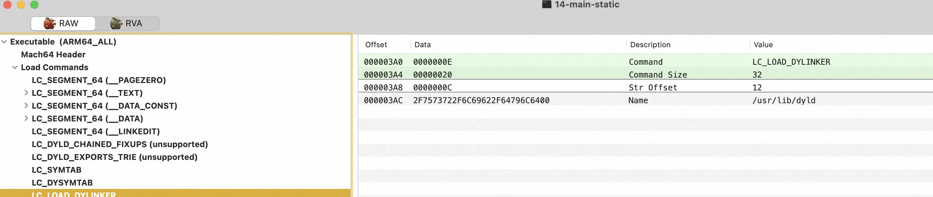Select LC_SYMTAB in the tree
The height and width of the screenshot is (197, 933).
tap(56, 170)
